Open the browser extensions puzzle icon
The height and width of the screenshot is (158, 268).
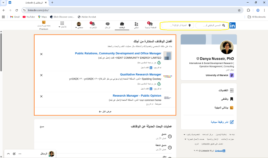point(249,10)
